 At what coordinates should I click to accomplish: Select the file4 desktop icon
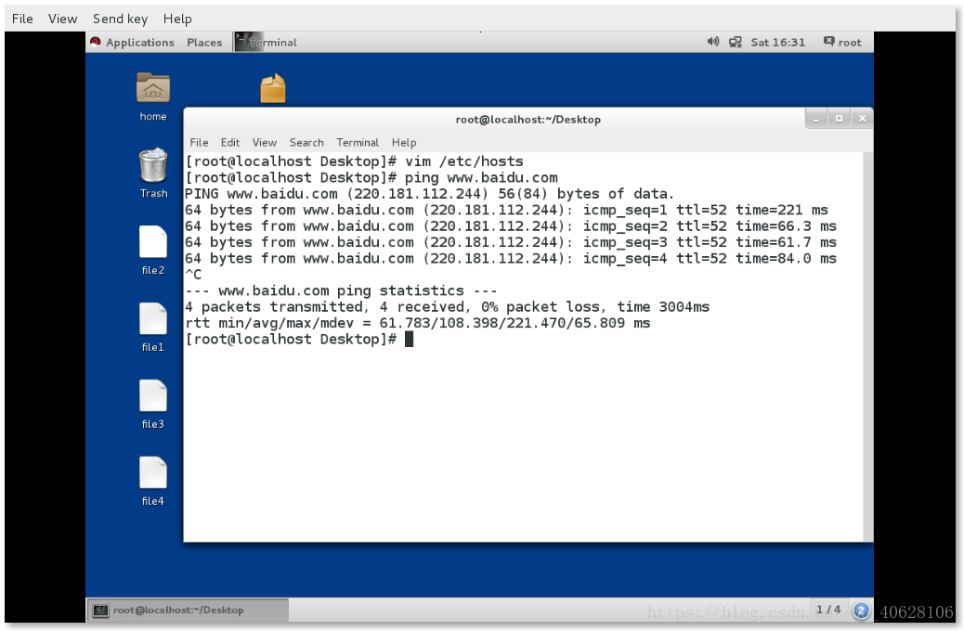[x=153, y=472]
